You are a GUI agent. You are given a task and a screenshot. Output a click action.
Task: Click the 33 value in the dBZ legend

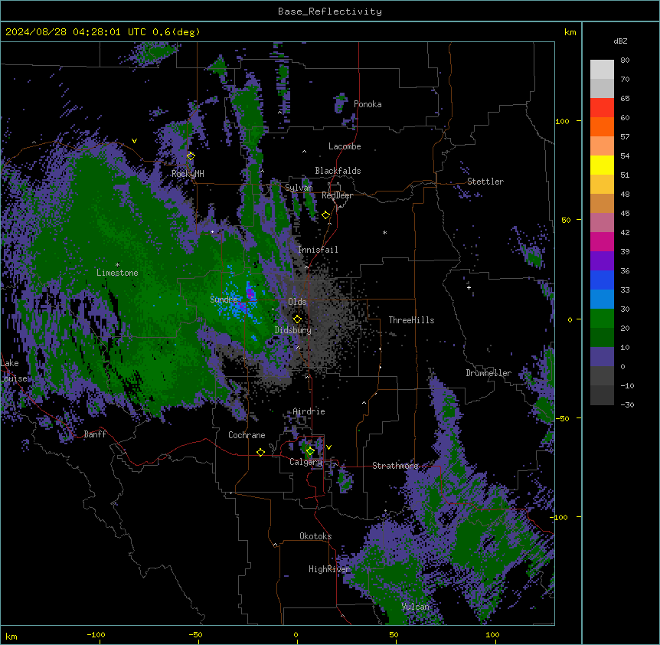[x=625, y=290]
